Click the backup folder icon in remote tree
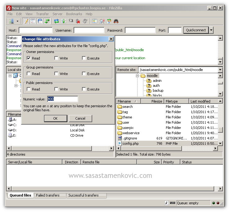Image resolution: width=230 pixels, height=212 pixels. 149,91
